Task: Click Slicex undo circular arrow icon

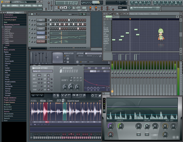Action: pos(93,96)
